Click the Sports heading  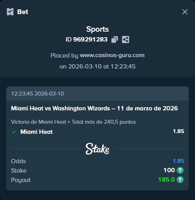[x=97, y=29]
